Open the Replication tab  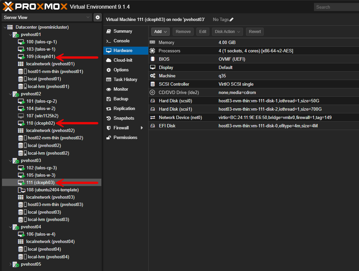coord(126,108)
